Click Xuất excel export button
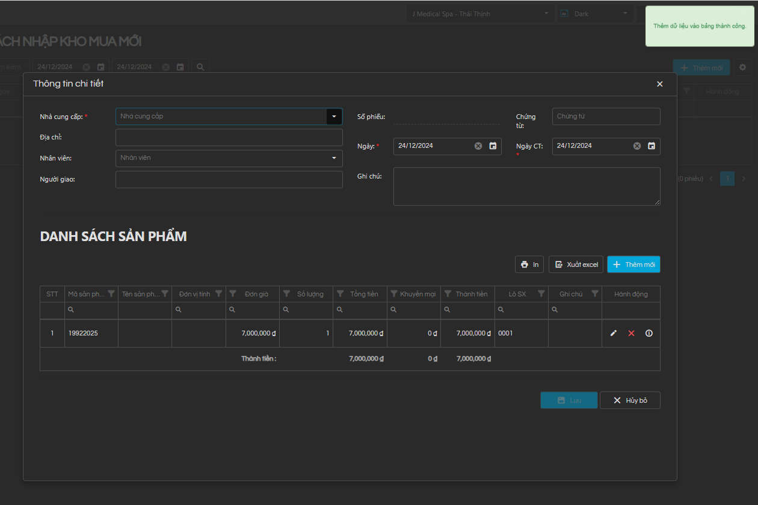 point(576,265)
